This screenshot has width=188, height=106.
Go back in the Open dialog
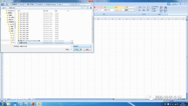[2, 4]
